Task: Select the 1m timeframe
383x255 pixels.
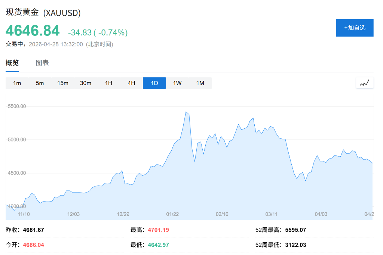Action: click(x=17, y=83)
